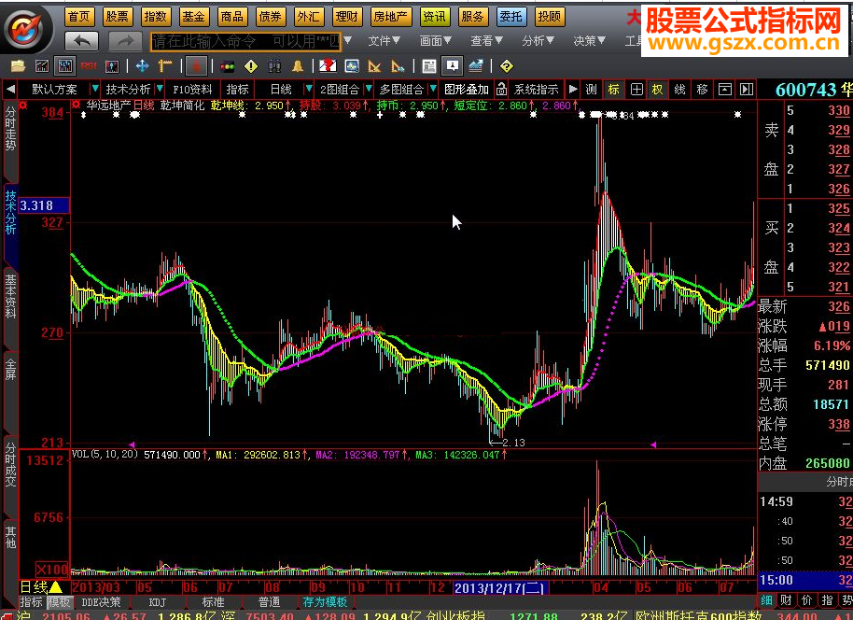Toggle the 线 line drawing button

pos(679,90)
